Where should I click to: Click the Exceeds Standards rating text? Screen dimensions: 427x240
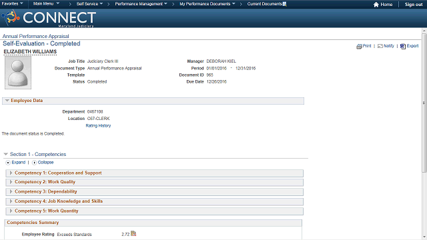click(74, 235)
